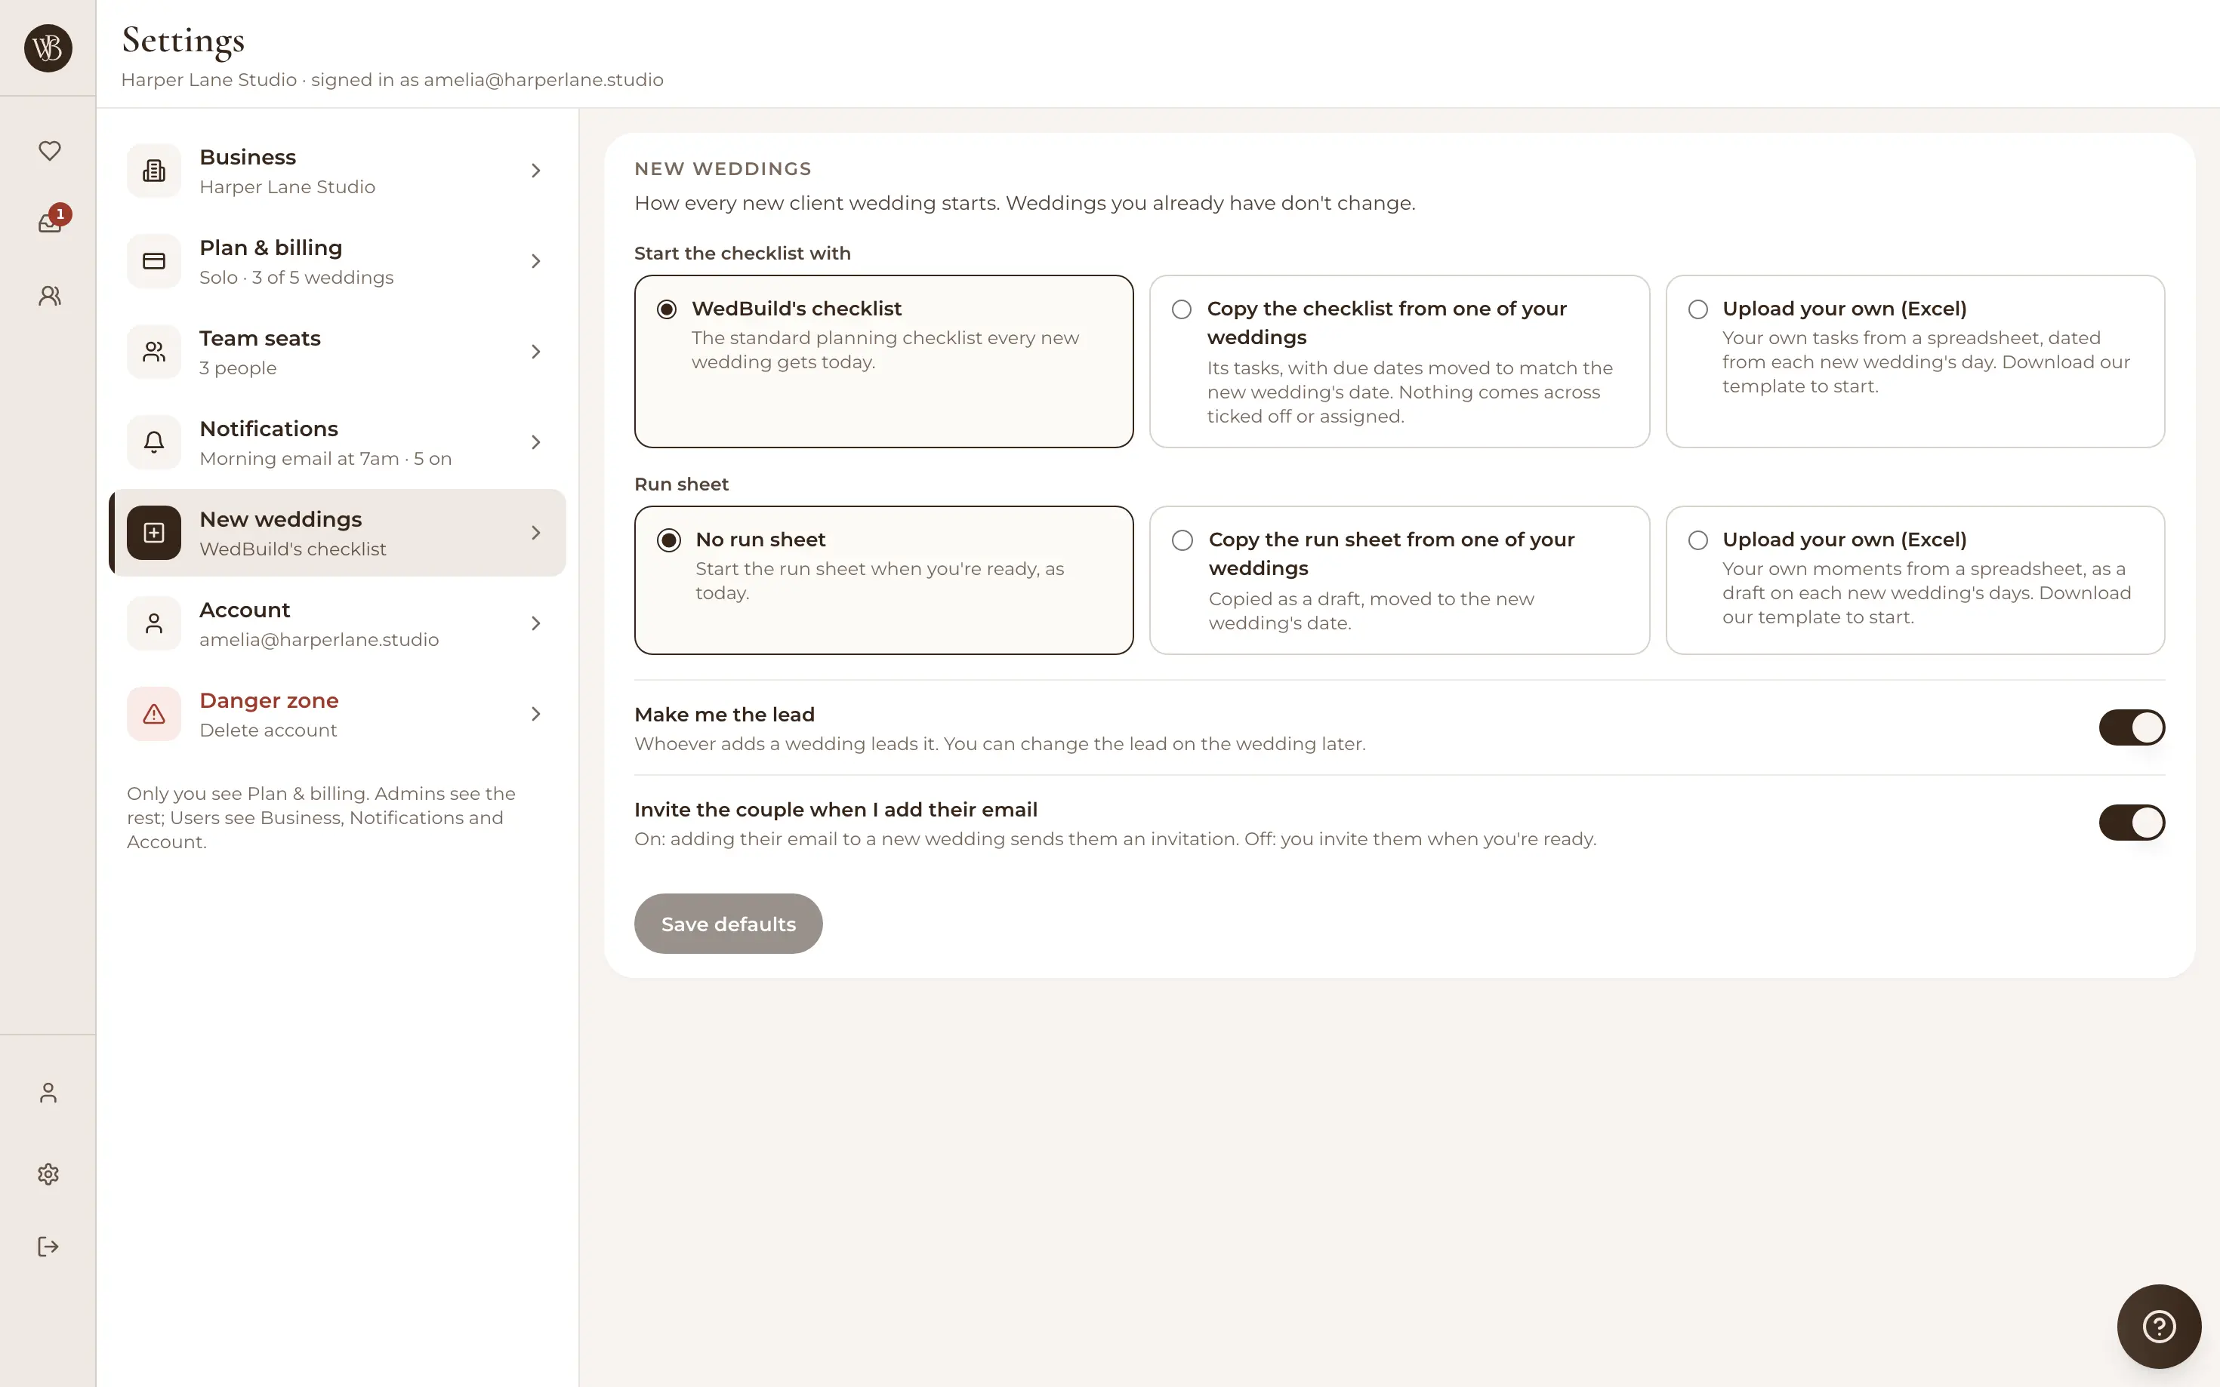Image resolution: width=2220 pixels, height=1387 pixels.
Task: Click the Plan & billing card icon
Action: coord(154,261)
